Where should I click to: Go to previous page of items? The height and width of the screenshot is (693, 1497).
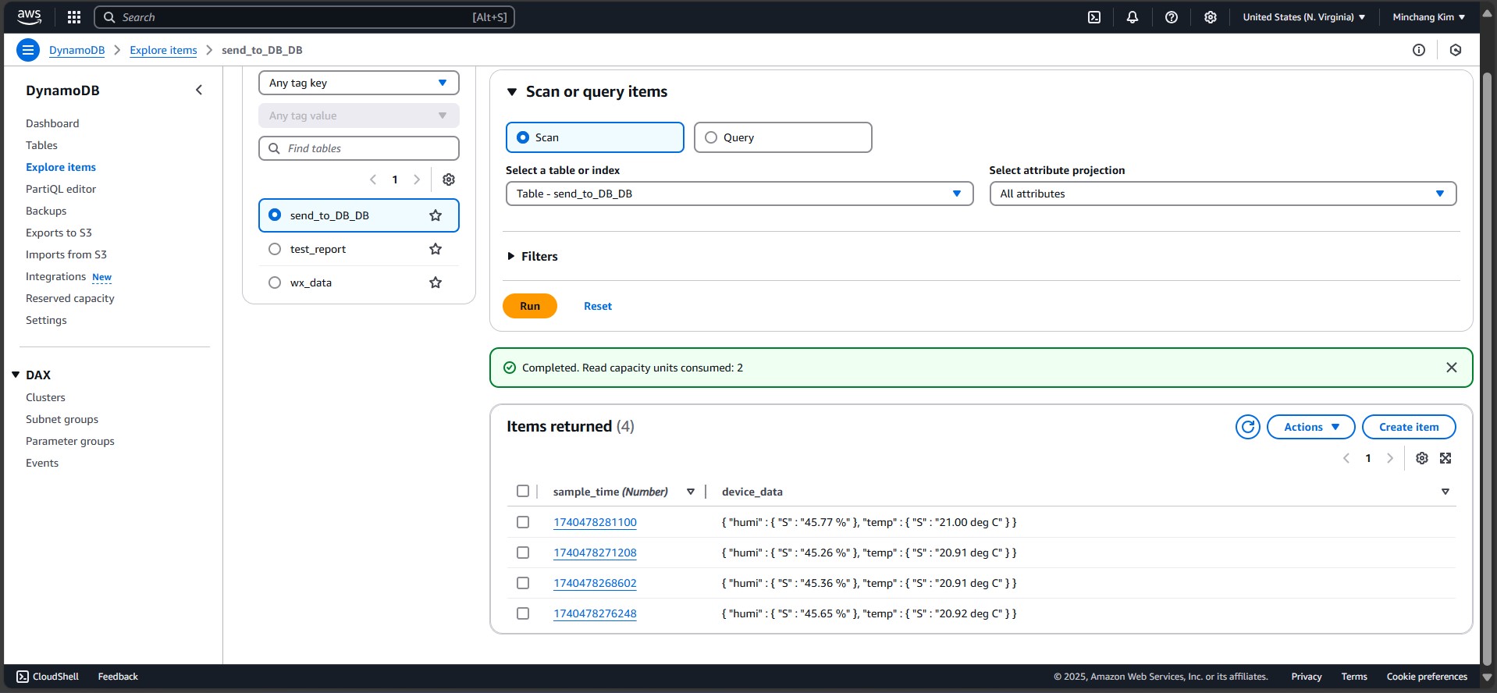click(x=1346, y=458)
